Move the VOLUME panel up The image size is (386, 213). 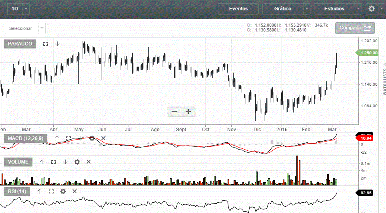click(x=42, y=162)
